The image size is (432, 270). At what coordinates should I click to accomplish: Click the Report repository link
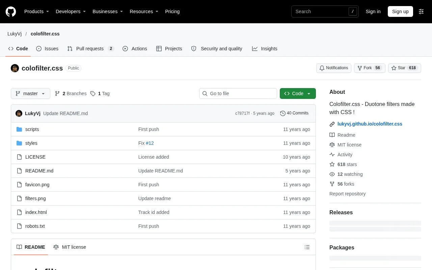[347, 194]
